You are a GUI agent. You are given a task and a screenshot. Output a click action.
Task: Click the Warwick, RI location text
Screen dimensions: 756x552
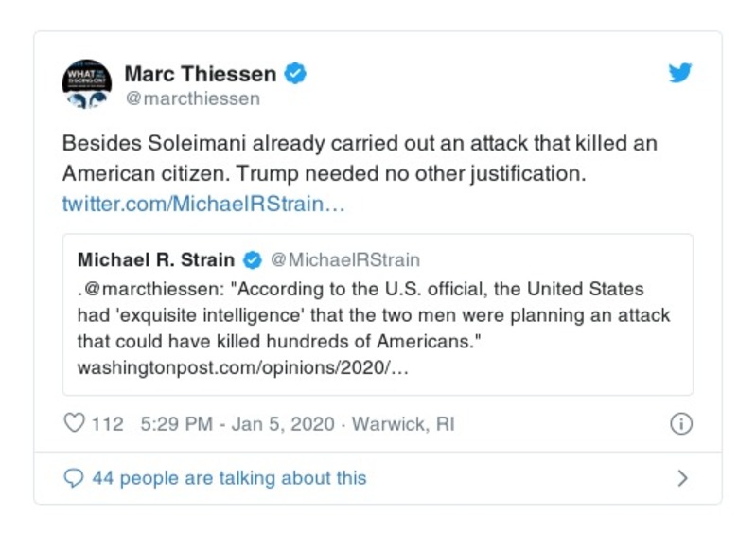403,424
